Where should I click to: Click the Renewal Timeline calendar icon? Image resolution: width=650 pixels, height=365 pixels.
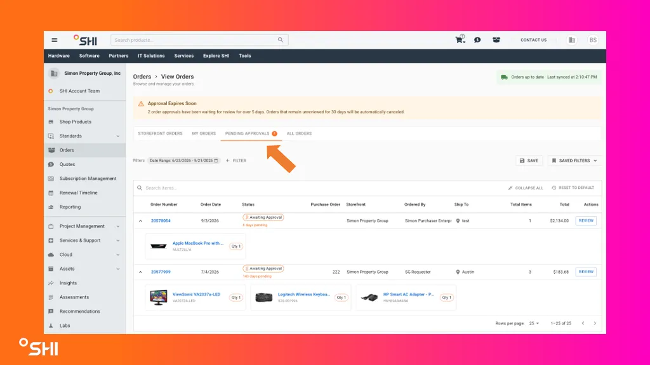coord(51,193)
